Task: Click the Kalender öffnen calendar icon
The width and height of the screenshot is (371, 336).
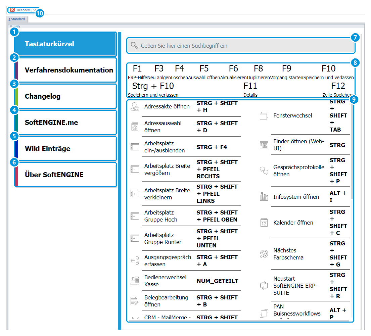Action: 264,223
